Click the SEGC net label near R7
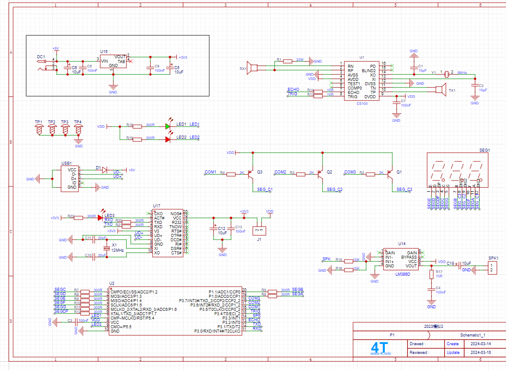 (x=60, y=290)
